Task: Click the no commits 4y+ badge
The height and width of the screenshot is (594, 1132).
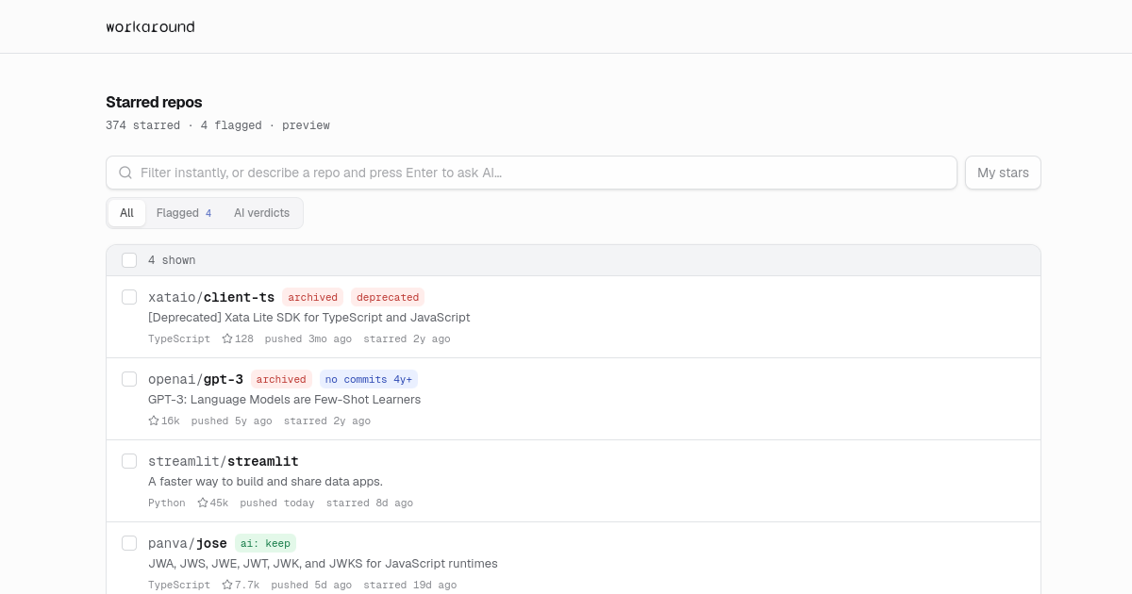Action: tap(369, 379)
